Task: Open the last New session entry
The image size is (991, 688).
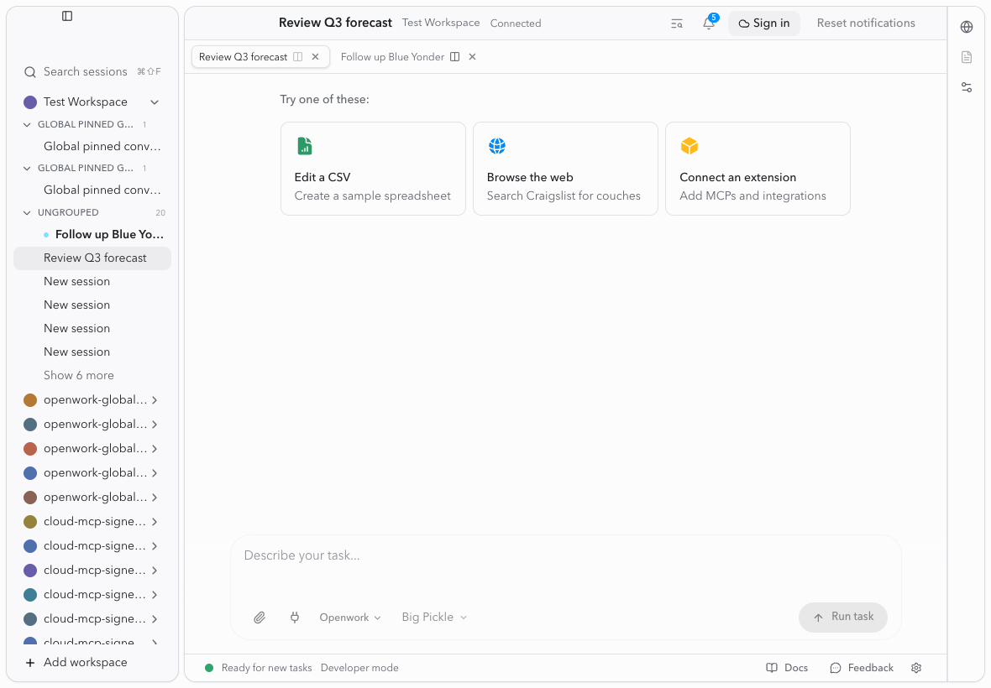Action: [92, 352]
